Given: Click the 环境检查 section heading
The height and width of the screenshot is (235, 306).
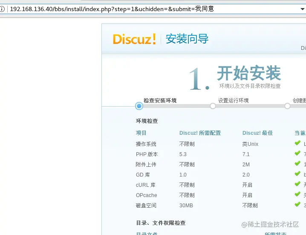Looking at the screenshot, I should [147, 121].
